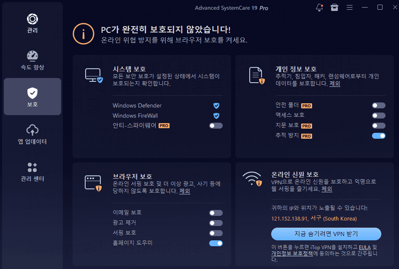The image size is (399, 269).
Task: Click the 광고 제거 label
Action: pyautogui.click(x=124, y=223)
